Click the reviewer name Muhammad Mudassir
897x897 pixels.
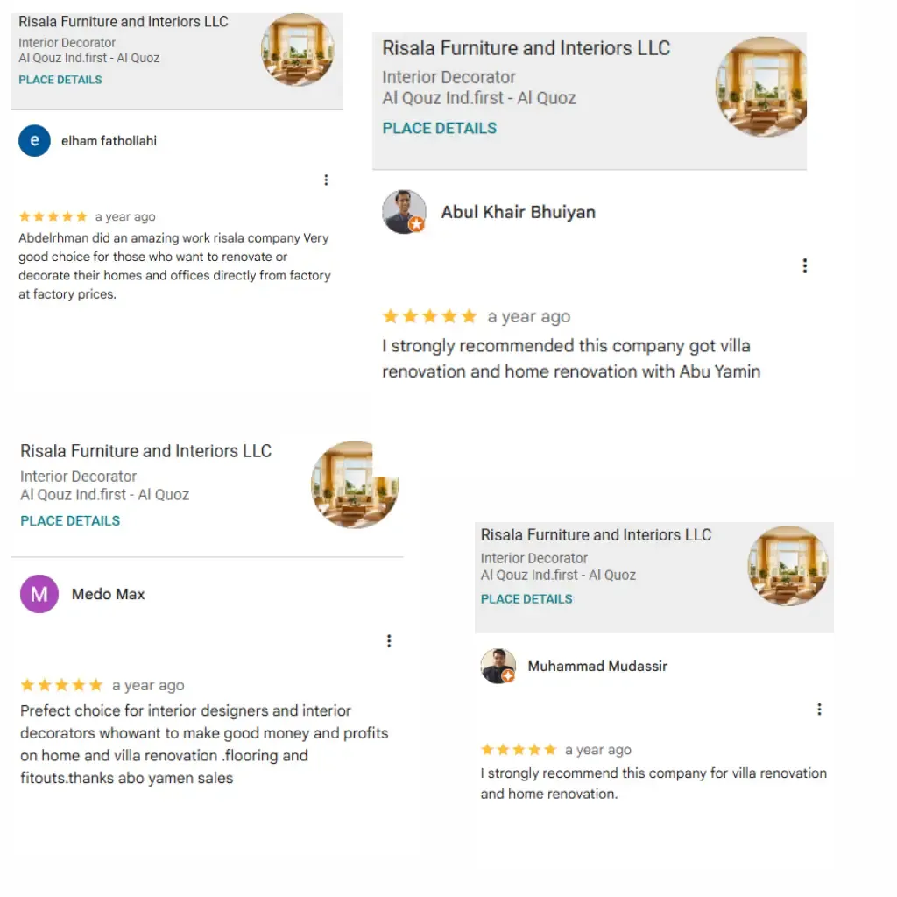(597, 666)
